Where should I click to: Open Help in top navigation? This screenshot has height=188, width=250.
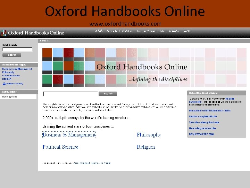(162, 31)
